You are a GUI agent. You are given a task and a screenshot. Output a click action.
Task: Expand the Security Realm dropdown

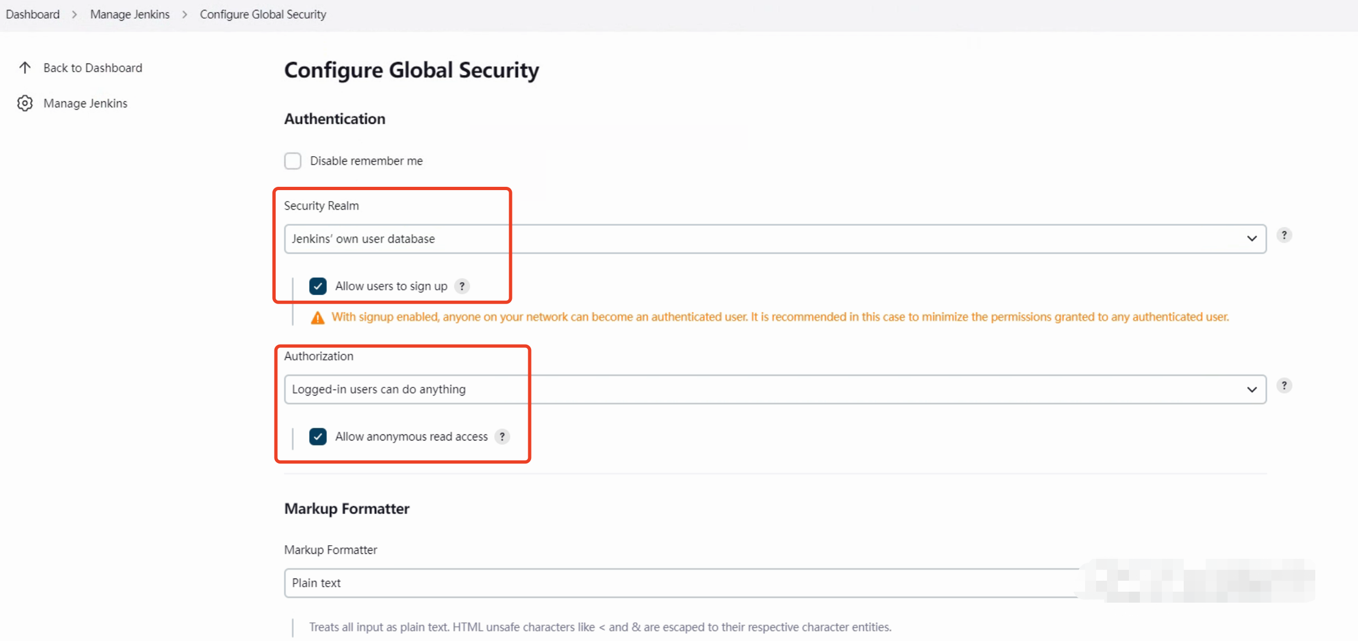pos(775,239)
